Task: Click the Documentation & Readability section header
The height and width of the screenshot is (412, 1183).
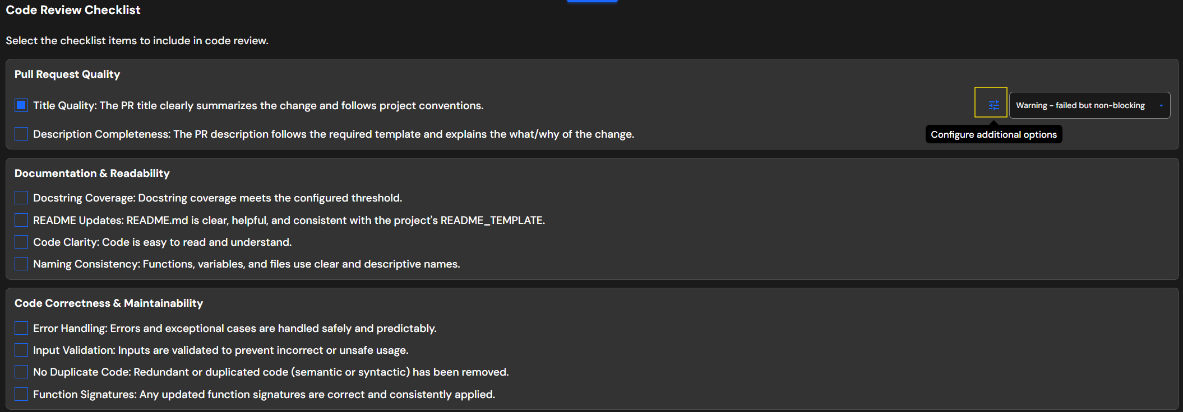Action: click(91, 173)
